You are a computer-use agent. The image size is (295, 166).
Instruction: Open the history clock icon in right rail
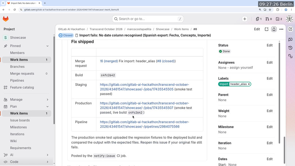pos(291,48)
